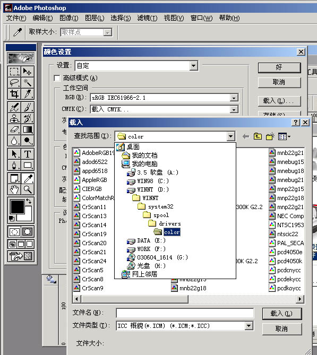Select the Move tool
The height and width of the screenshot is (355, 317).
click(x=28, y=72)
